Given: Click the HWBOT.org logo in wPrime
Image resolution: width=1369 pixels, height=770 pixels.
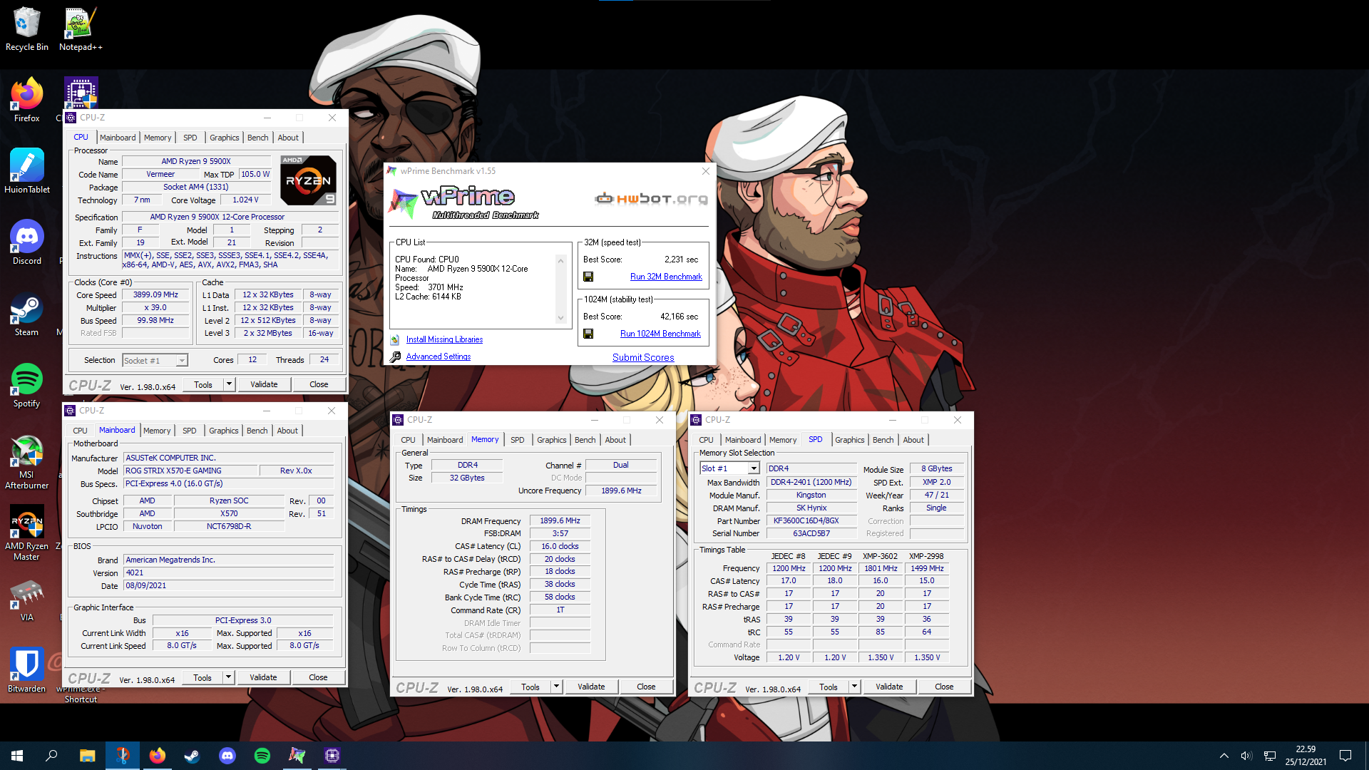Looking at the screenshot, I should 652,198.
